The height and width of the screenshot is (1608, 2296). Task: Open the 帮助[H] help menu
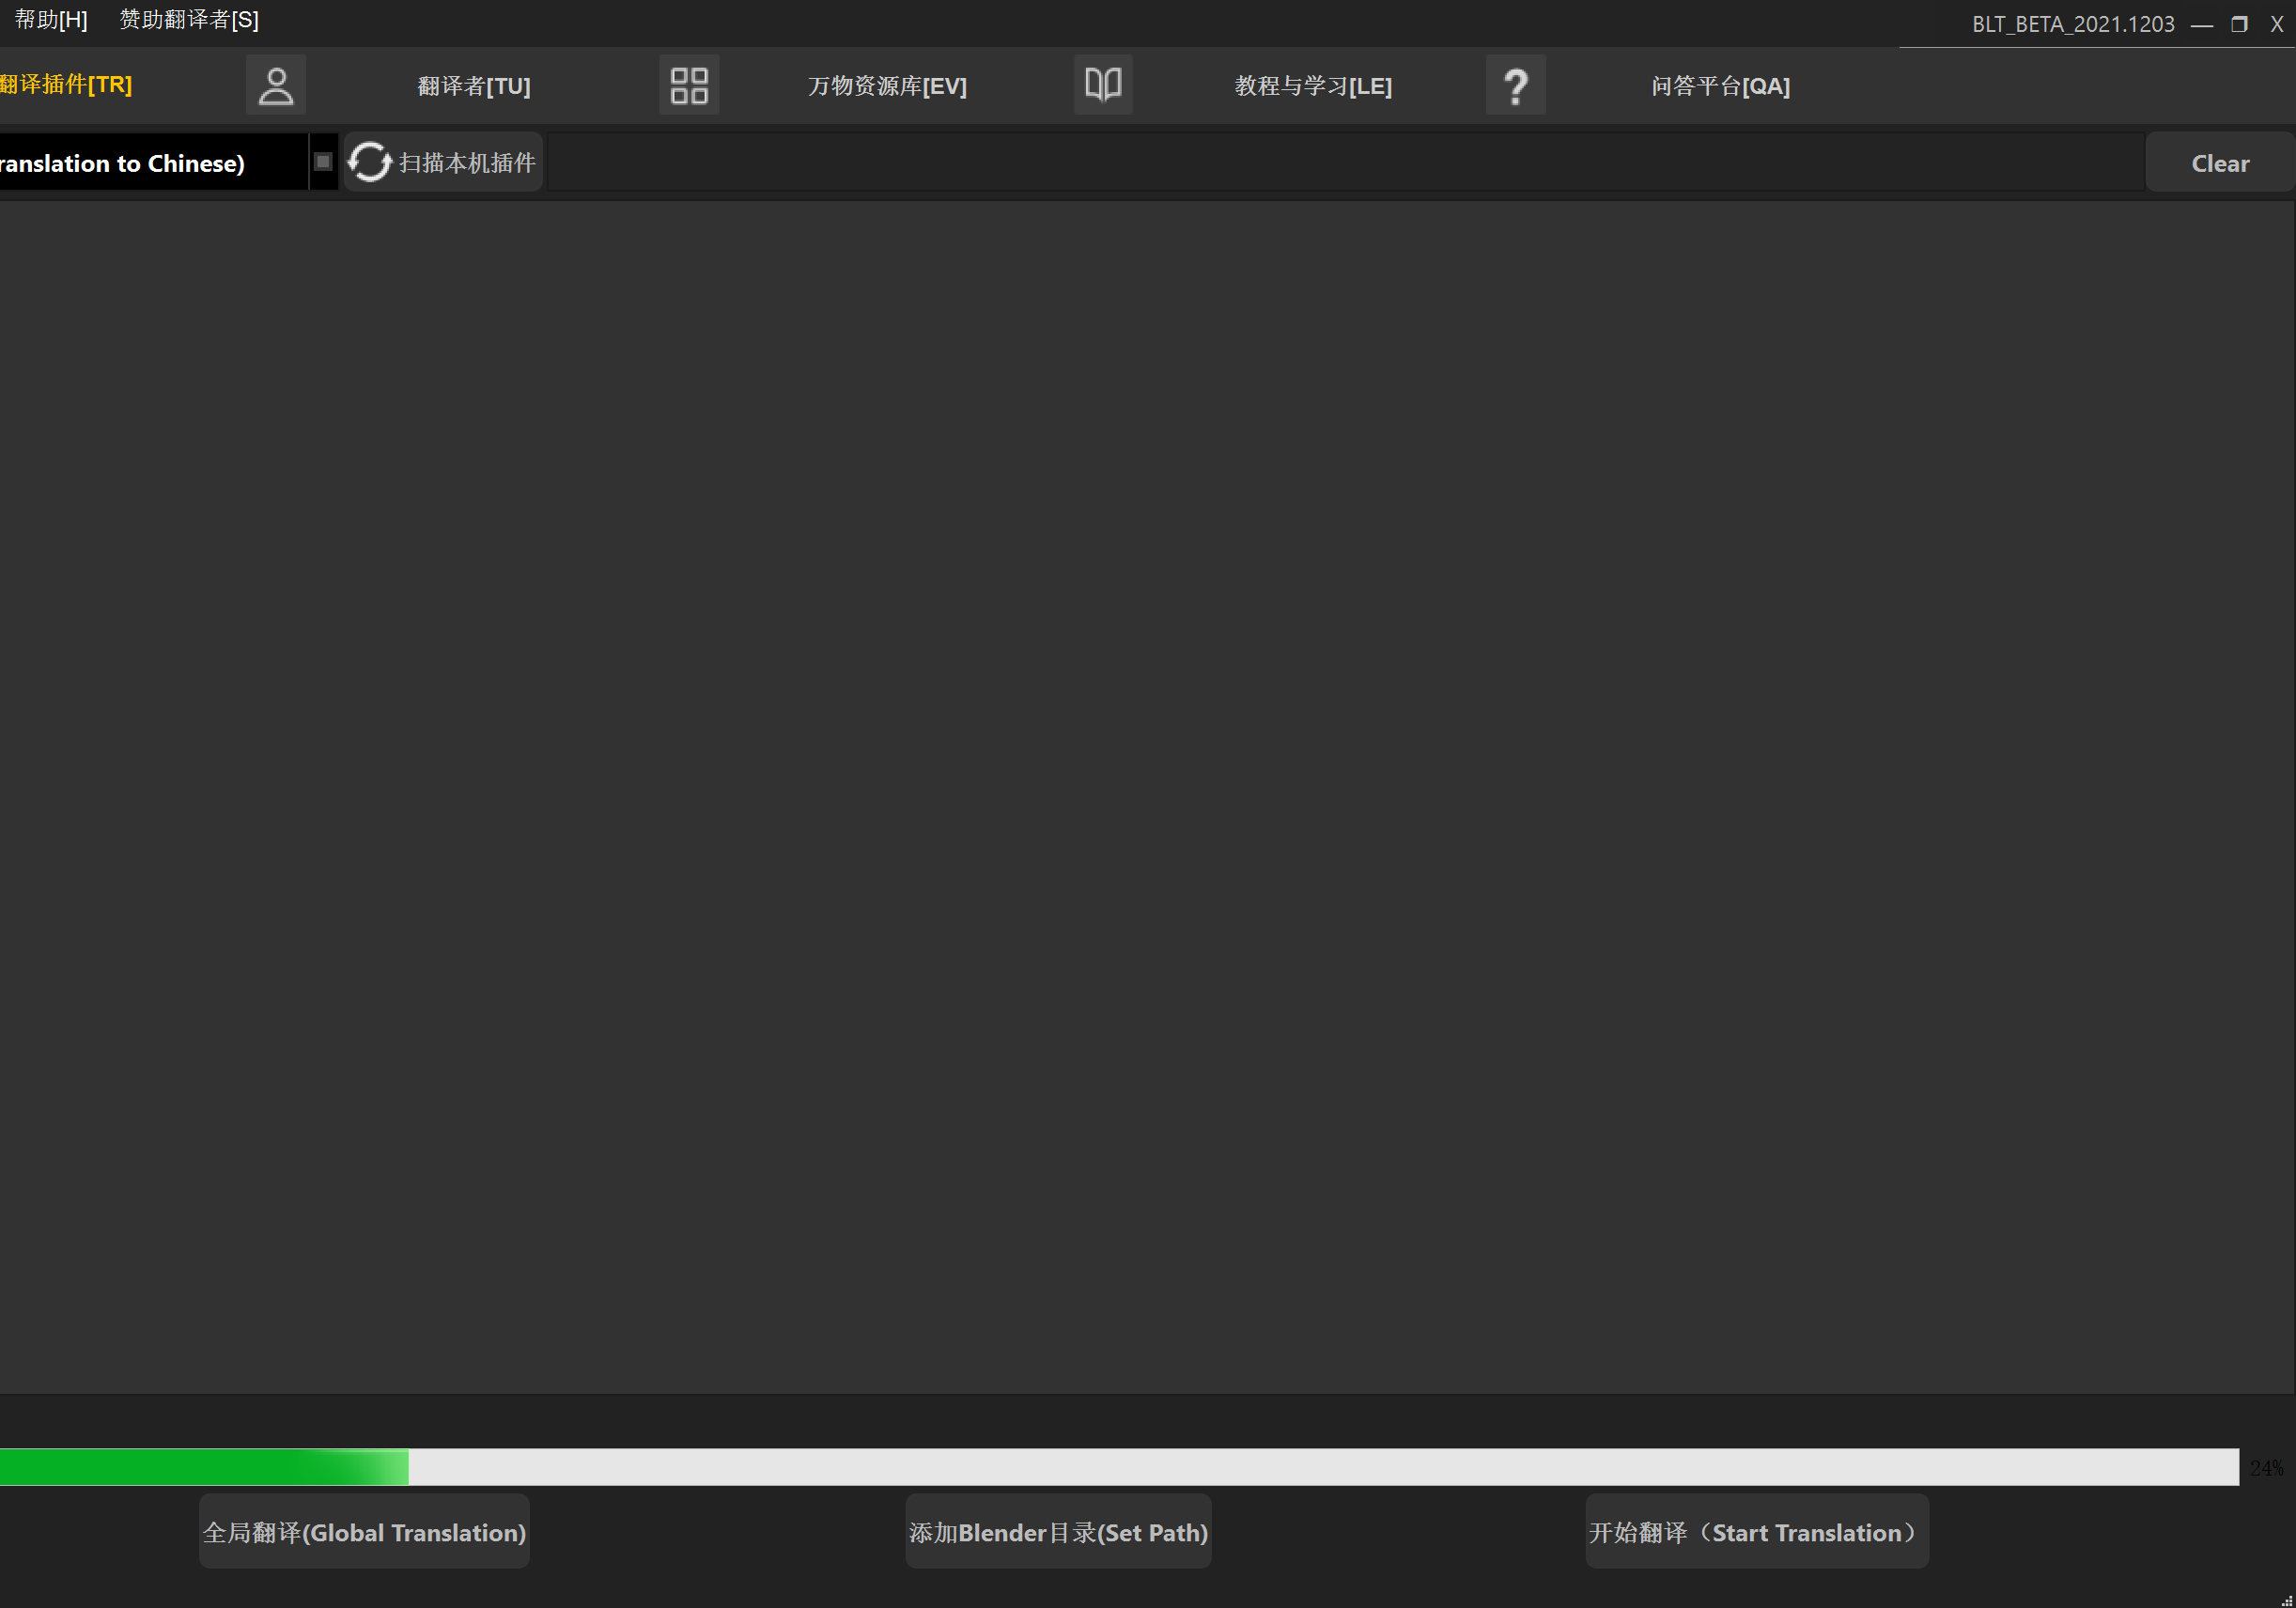51,20
